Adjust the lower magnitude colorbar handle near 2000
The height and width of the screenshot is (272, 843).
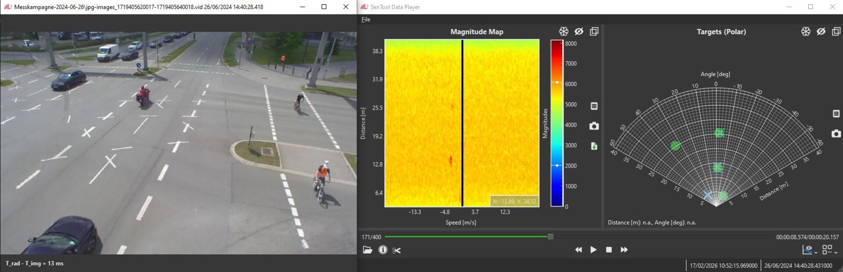(557, 166)
